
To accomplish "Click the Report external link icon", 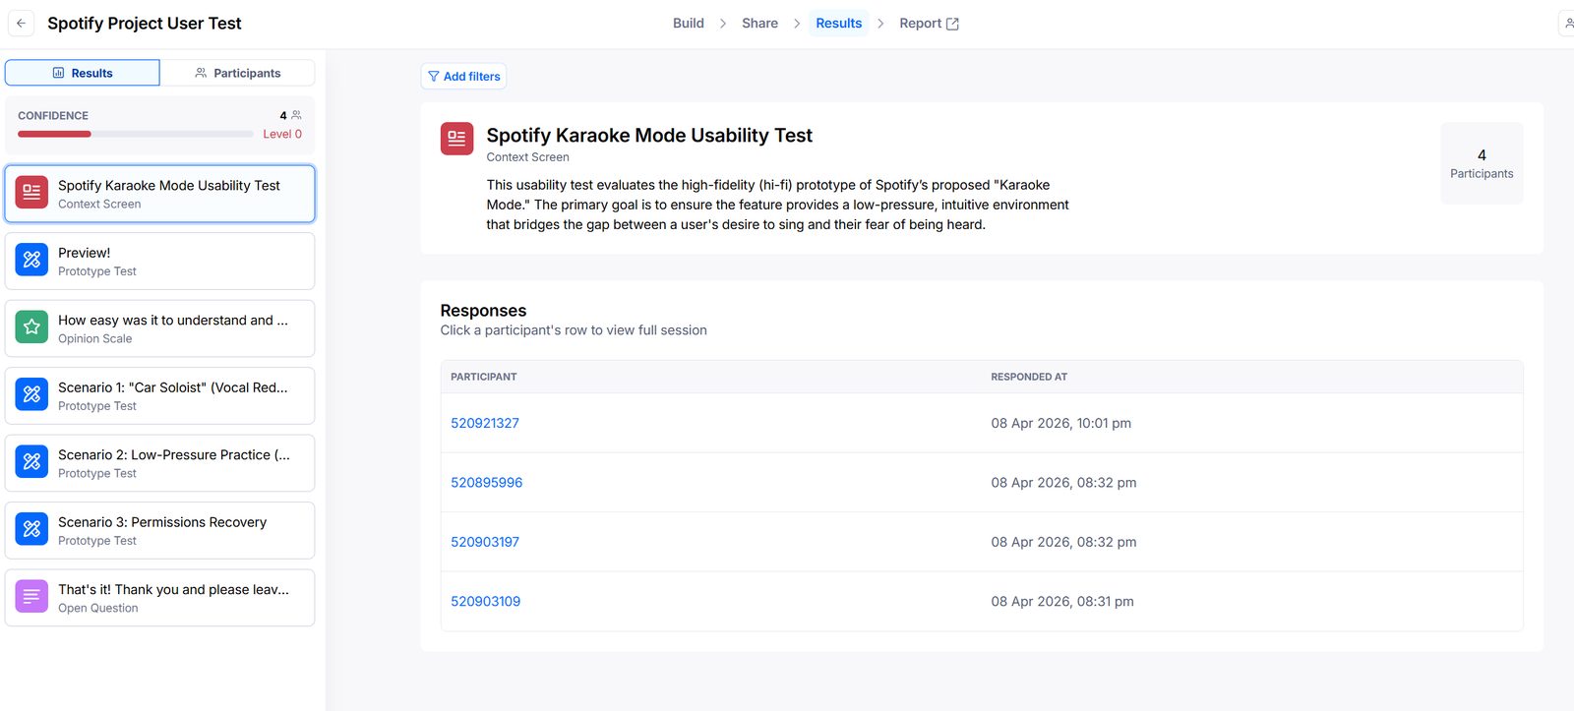I will click(x=952, y=24).
